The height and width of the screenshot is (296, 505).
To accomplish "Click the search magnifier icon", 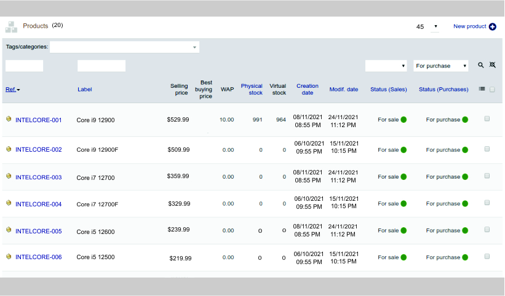I will (481, 65).
